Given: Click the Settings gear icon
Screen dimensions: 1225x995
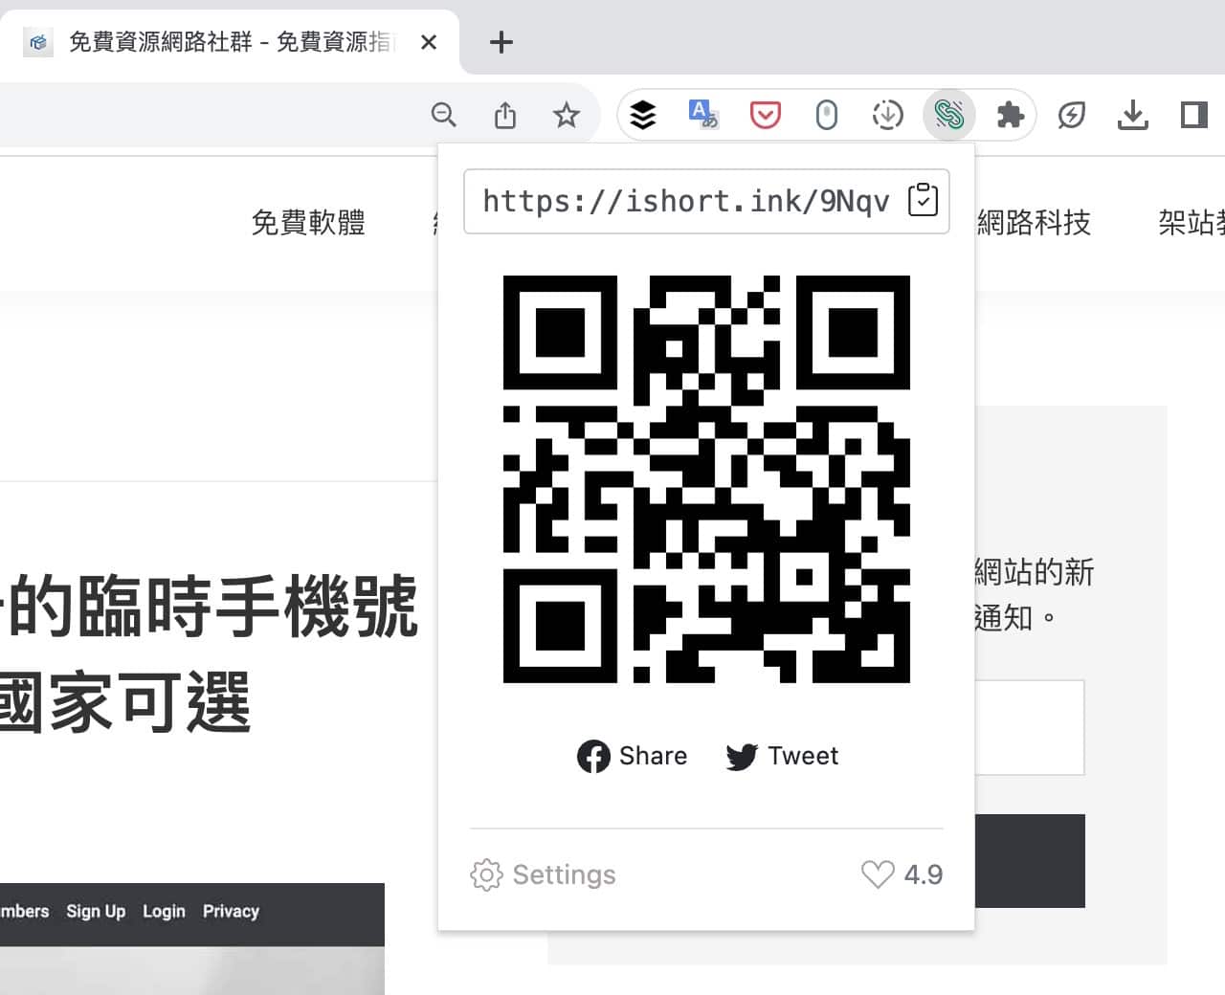Looking at the screenshot, I should 486,874.
